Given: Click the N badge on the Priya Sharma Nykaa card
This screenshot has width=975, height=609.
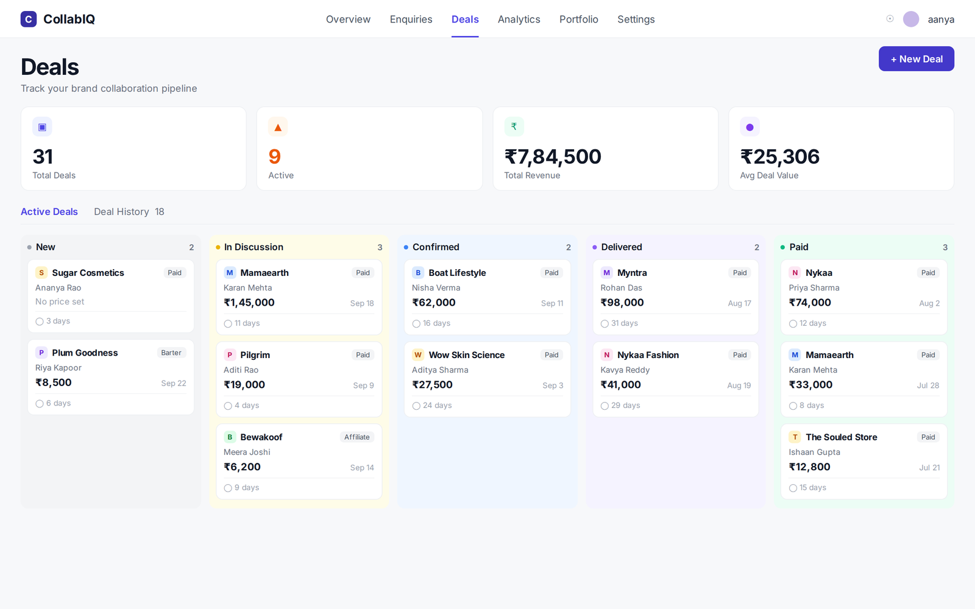Looking at the screenshot, I should click(x=795, y=273).
